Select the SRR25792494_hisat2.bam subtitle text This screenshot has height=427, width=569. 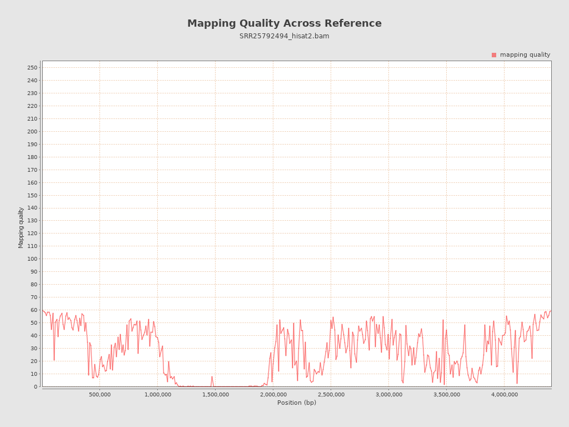[x=284, y=36]
